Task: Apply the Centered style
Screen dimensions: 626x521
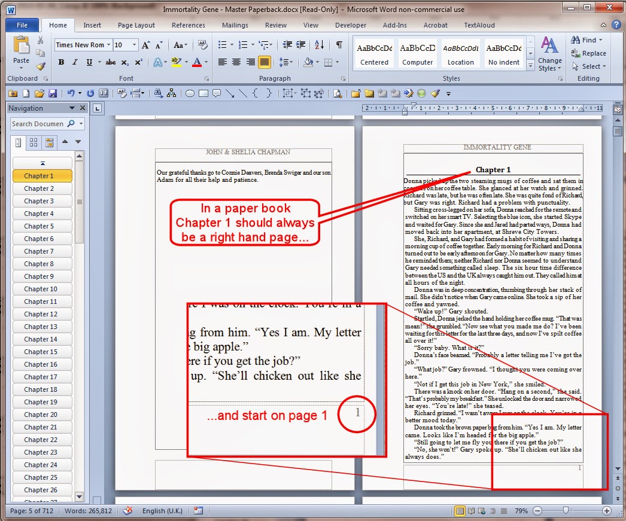Action: pyautogui.click(x=374, y=54)
